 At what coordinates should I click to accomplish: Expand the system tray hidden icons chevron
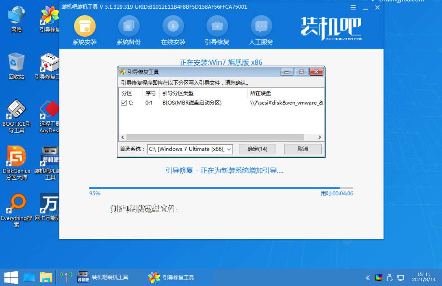367,278
